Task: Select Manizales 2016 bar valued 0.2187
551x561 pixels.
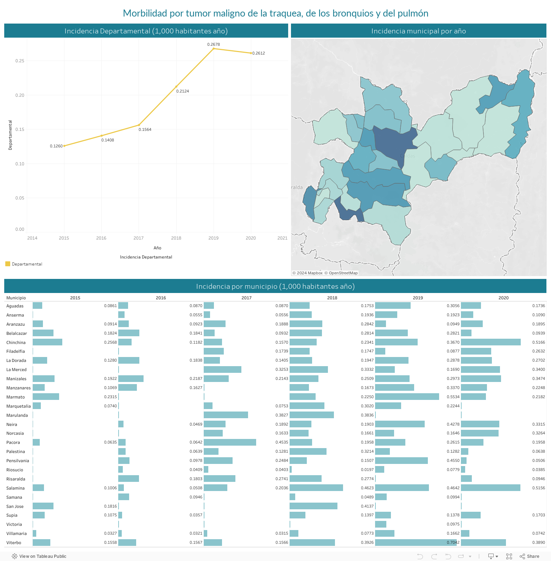Action: coord(131,378)
